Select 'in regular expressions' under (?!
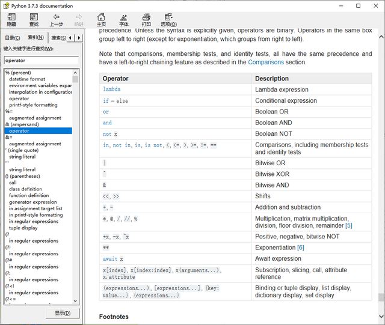 (x=34, y=254)
